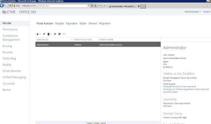This screenshot has height=124, width=211.
Task: Click Administrator@emre.local cell in the list
Action: tap(111, 45)
